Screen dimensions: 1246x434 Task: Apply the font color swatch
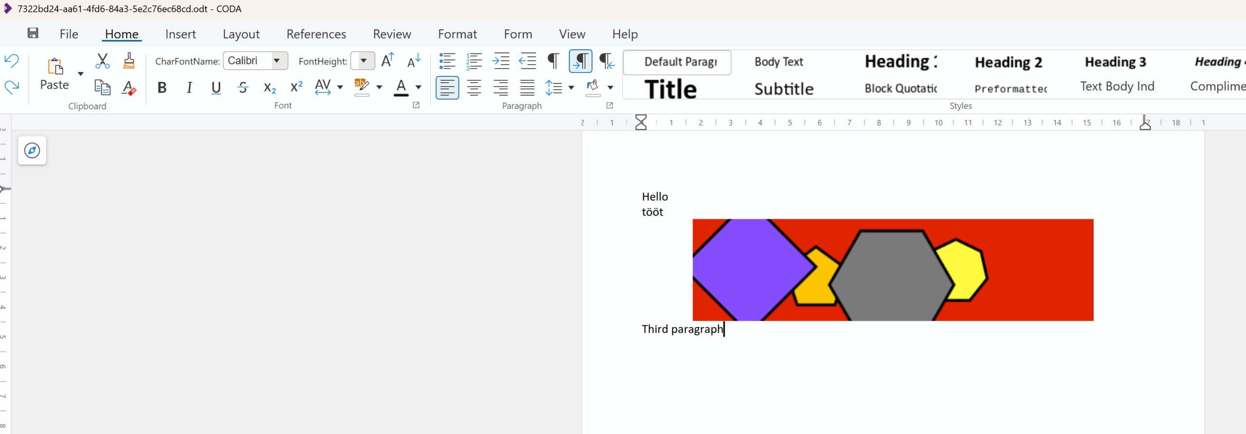click(x=401, y=88)
